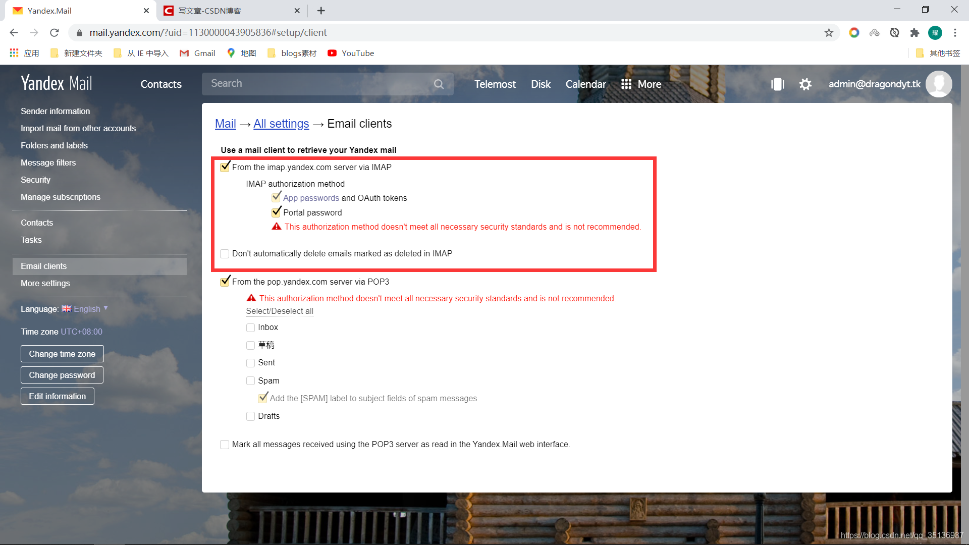Check Portal password authorization method
Viewport: 969px width, 545px height.
[277, 211]
